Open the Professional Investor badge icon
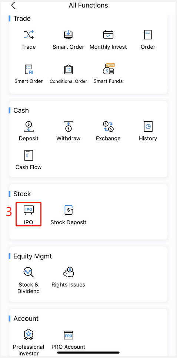This screenshot has height=358, width=177. (29, 335)
